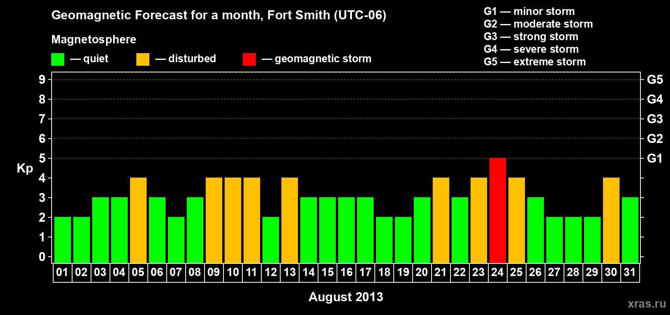Click the '— disturbed' legend label
Viewport: 670px width, 315px height.
click(x=186, y=59)
